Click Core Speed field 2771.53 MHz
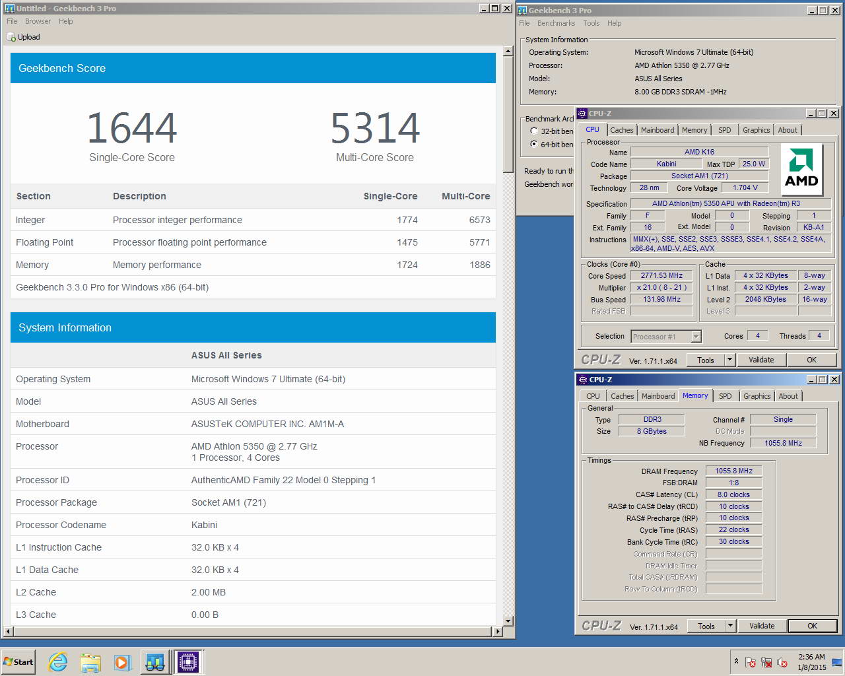Screen dimensions: 845x676 661,276
